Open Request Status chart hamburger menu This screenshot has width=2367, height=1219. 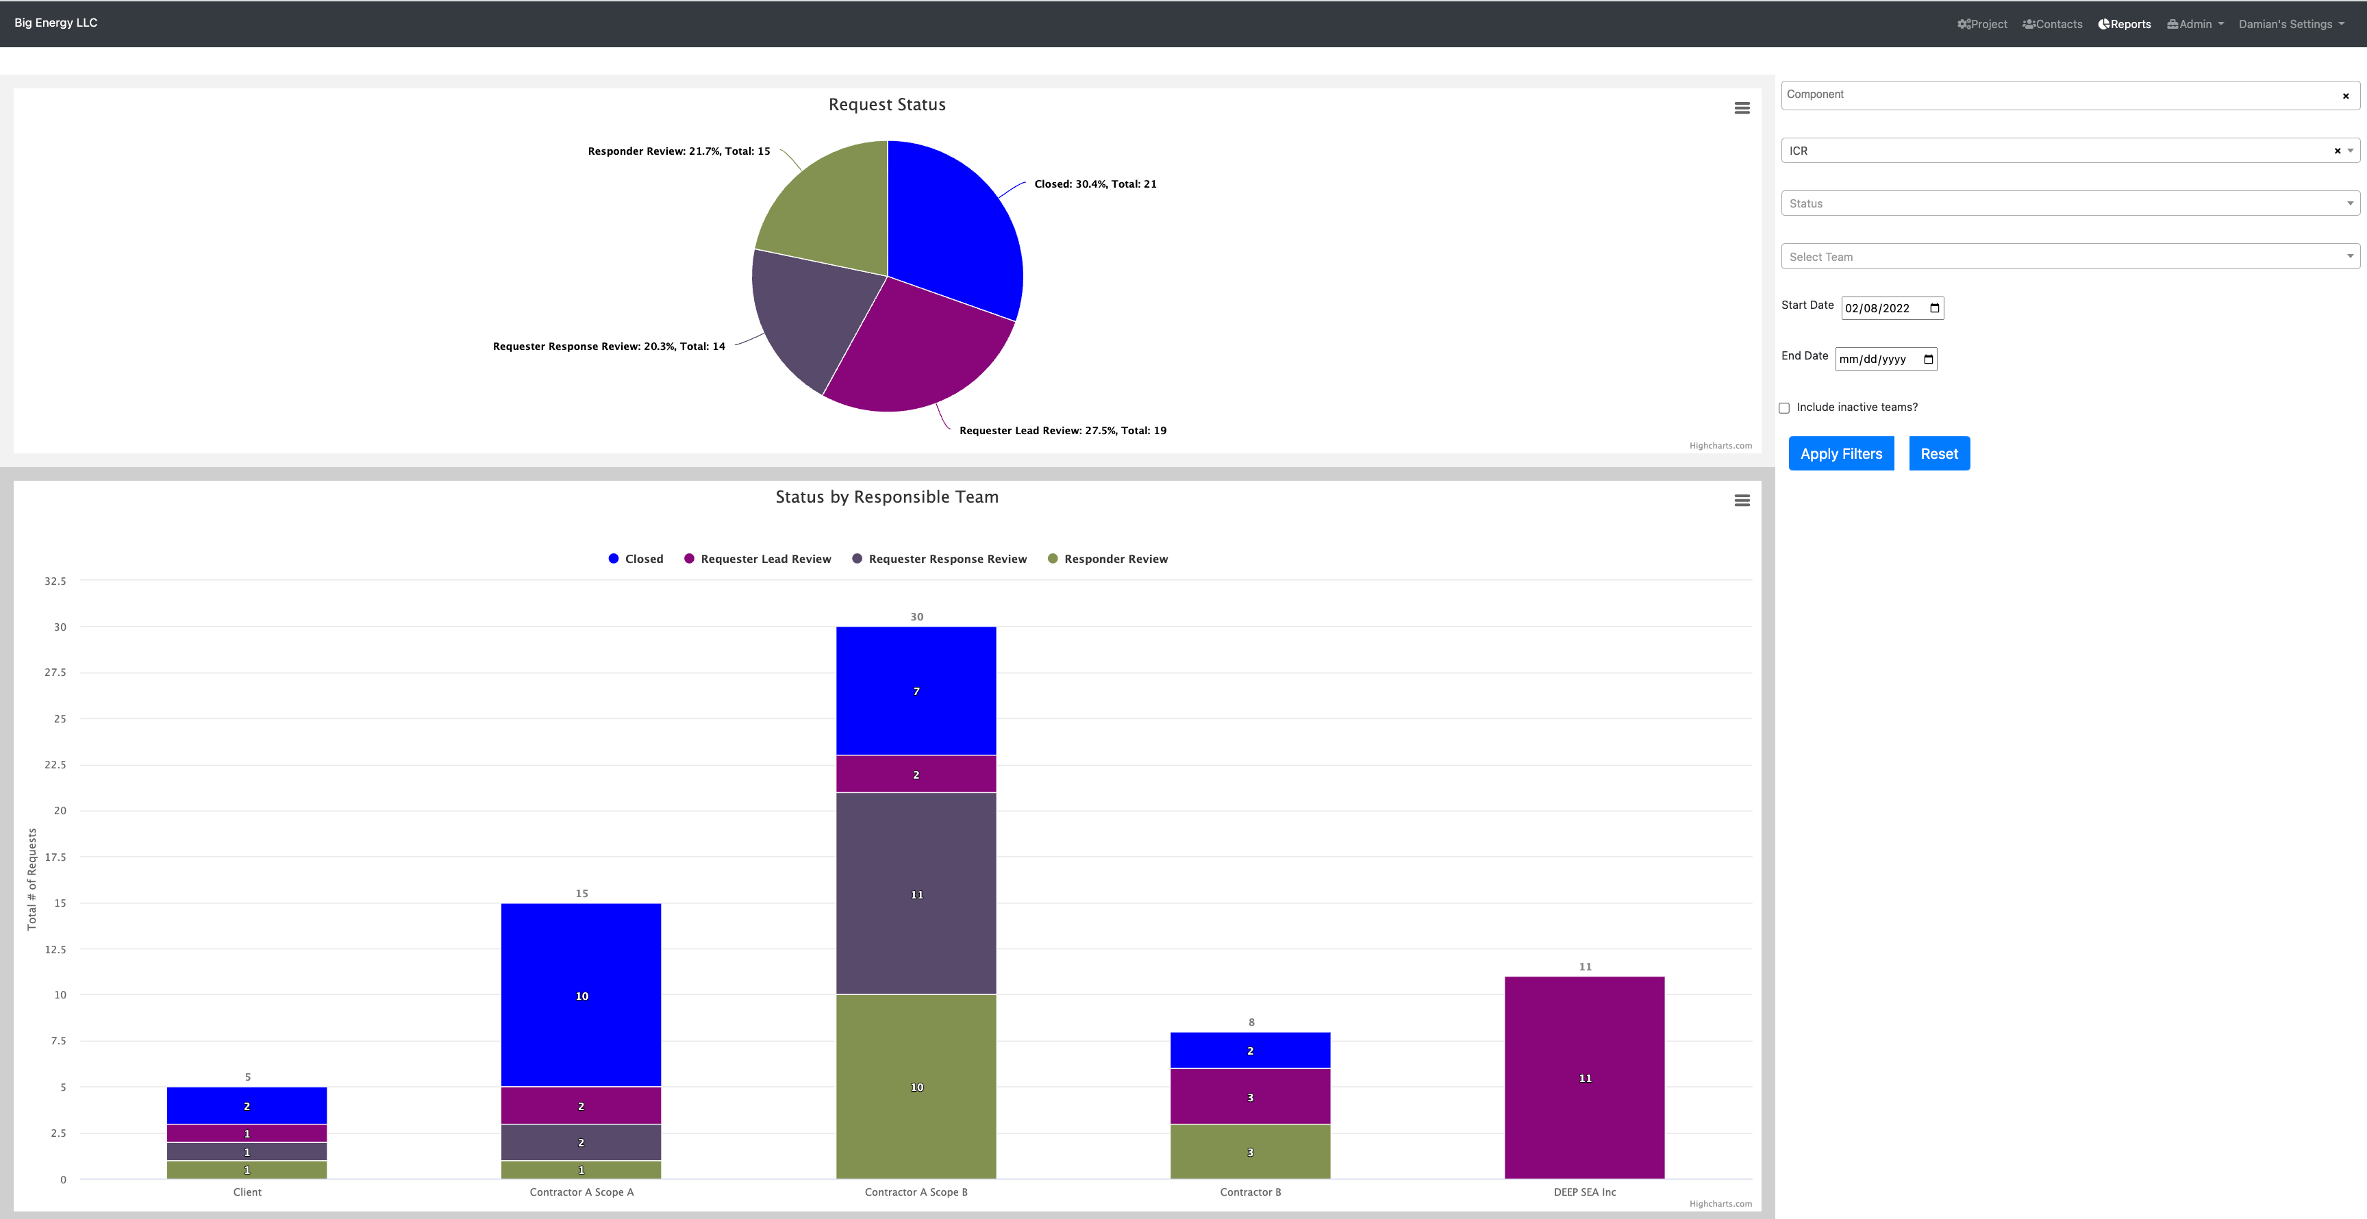click(x=1741, y=108)
